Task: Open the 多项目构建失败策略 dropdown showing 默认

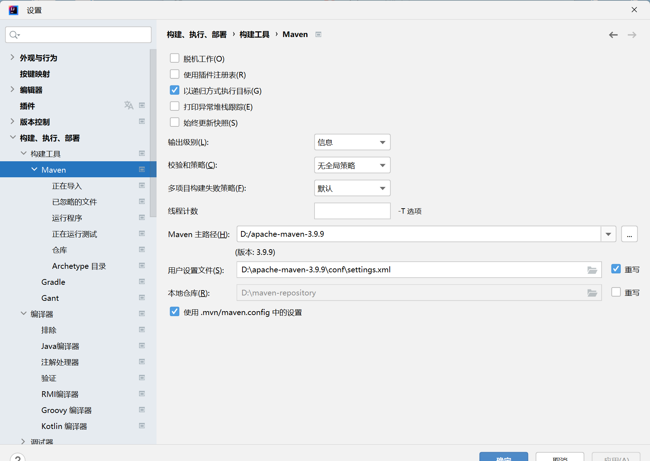Action: pyautogui.click(x=352, y=188)
